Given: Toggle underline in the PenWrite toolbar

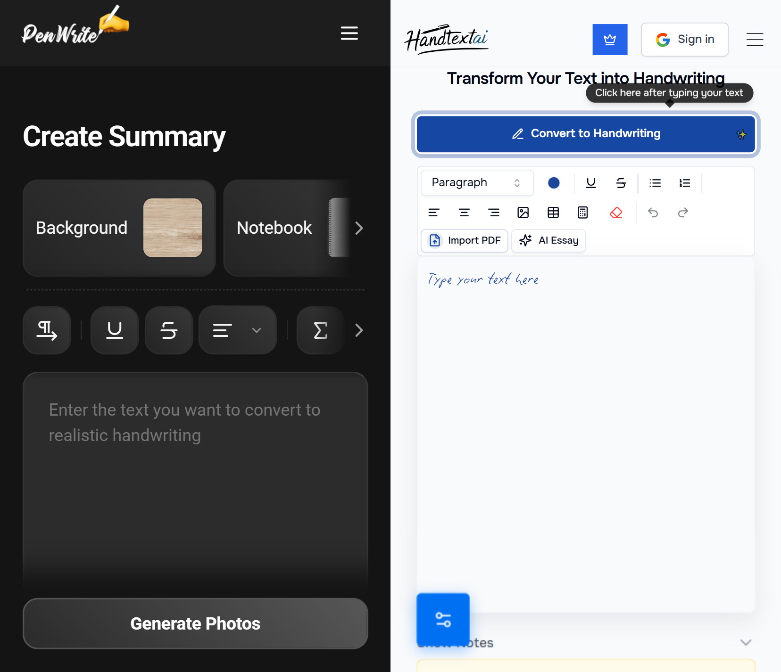Looking at the screenshot, I should pyautogui.click(x=114, y=330).
